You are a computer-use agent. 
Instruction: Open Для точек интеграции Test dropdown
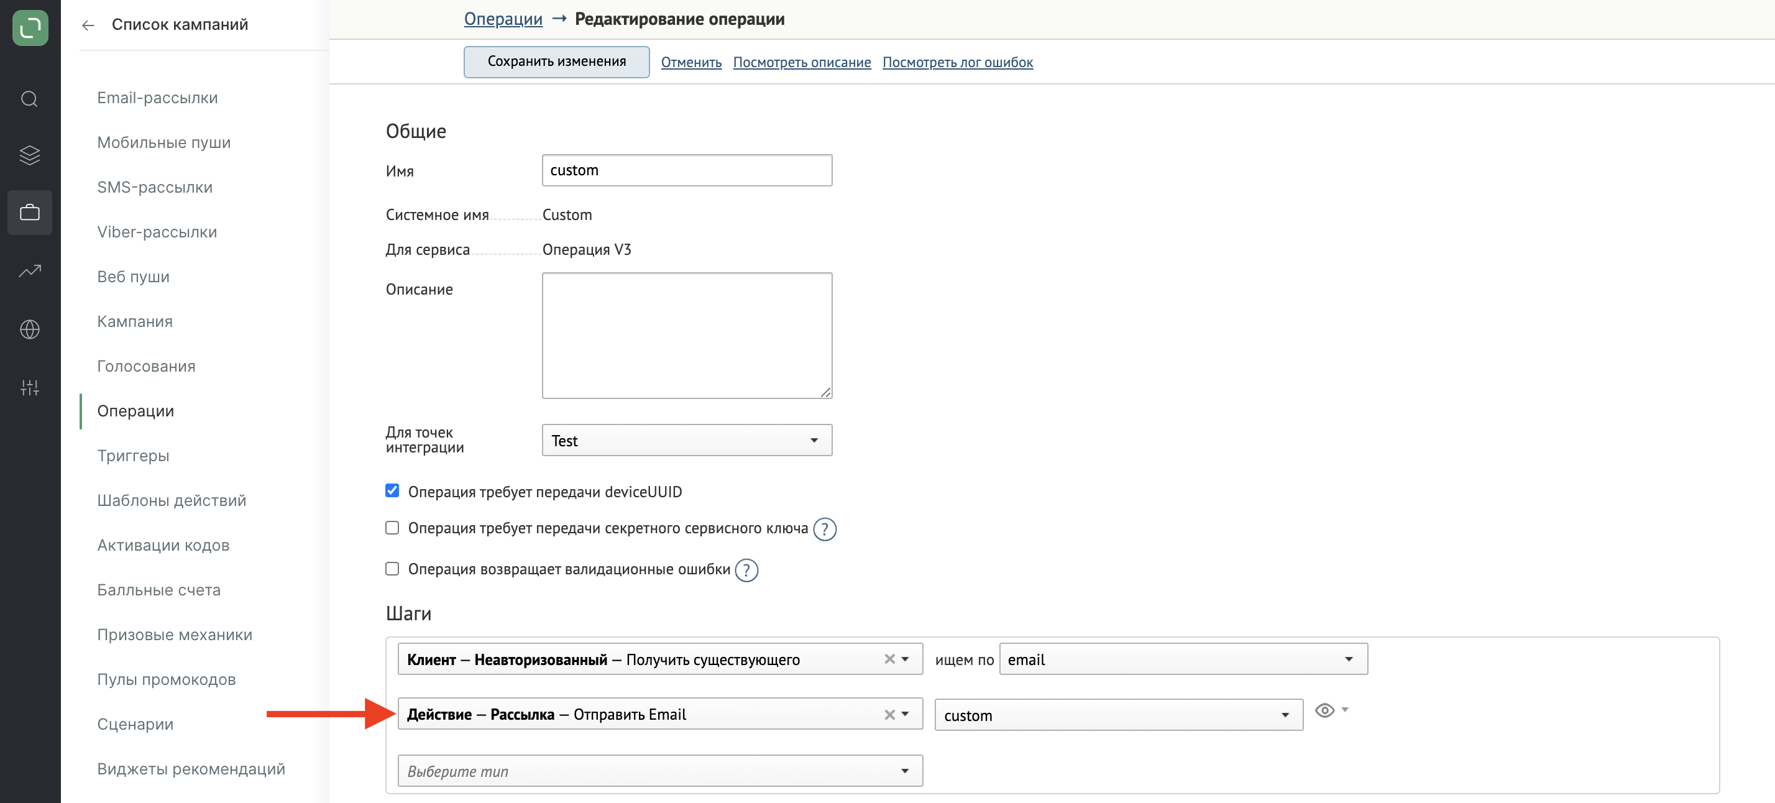click(x=686, y=441)
